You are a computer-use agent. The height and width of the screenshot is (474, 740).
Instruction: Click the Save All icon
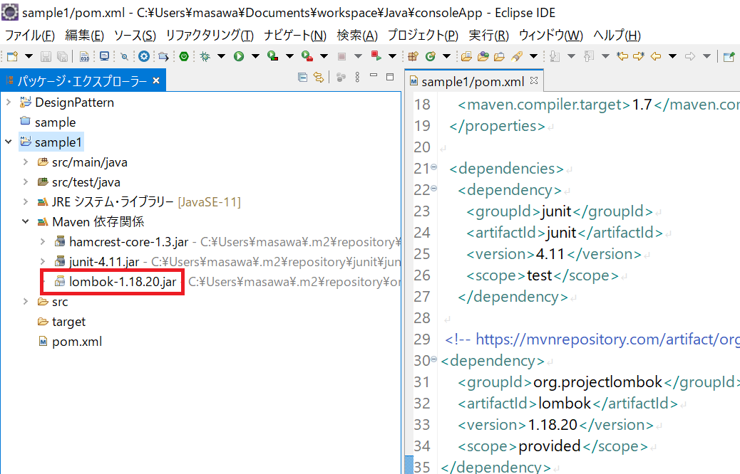[62, 56]
